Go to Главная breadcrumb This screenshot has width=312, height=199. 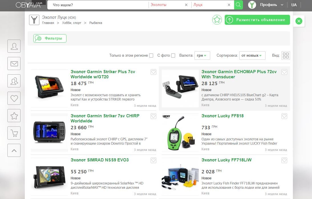(48, 23)
